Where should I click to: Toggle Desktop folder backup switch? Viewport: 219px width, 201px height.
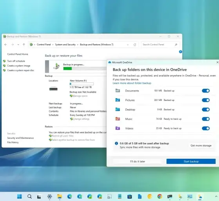pos(206,109)
